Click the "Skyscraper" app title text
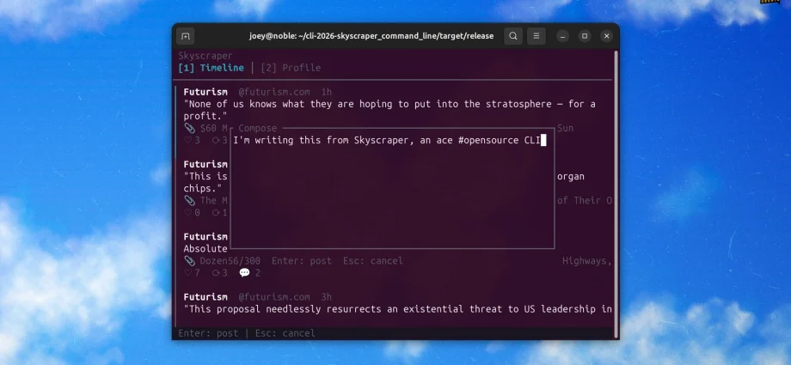 point(205,56)
